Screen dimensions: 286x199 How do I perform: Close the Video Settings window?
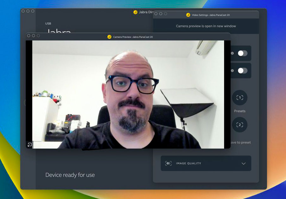tap(156, 14)
